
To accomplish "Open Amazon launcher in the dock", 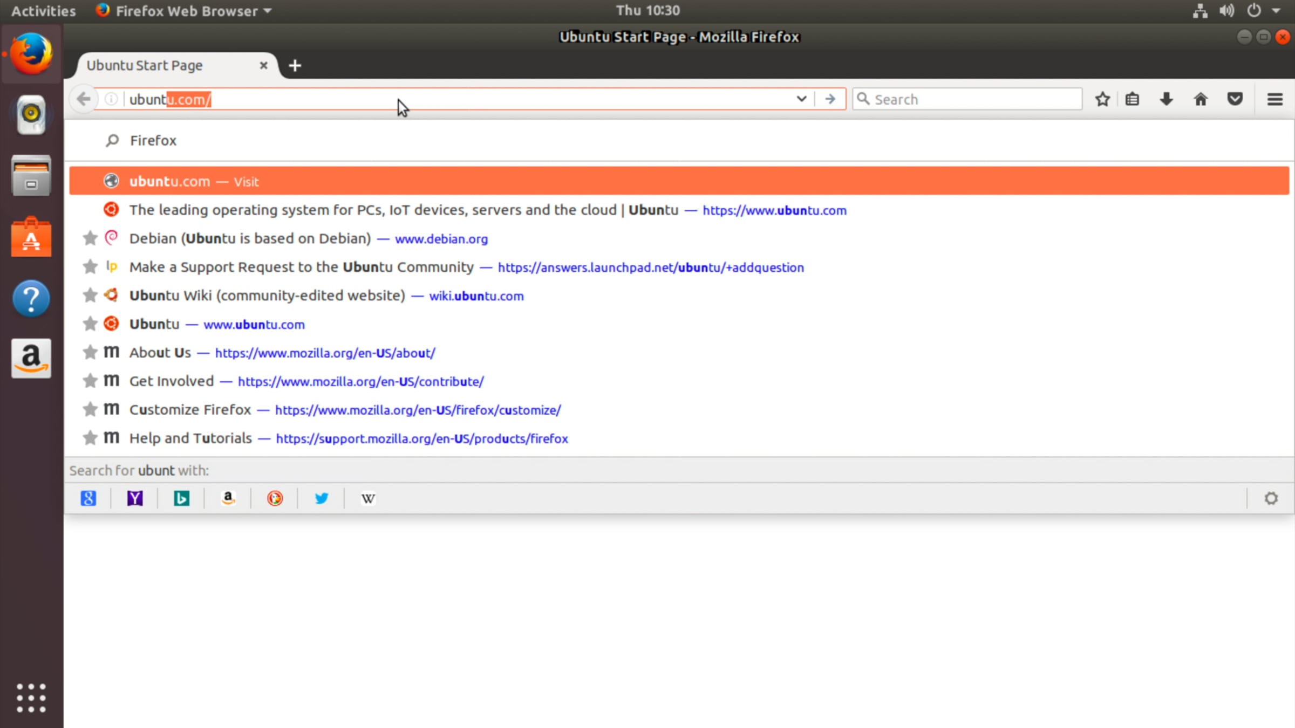I will (31, 358).
